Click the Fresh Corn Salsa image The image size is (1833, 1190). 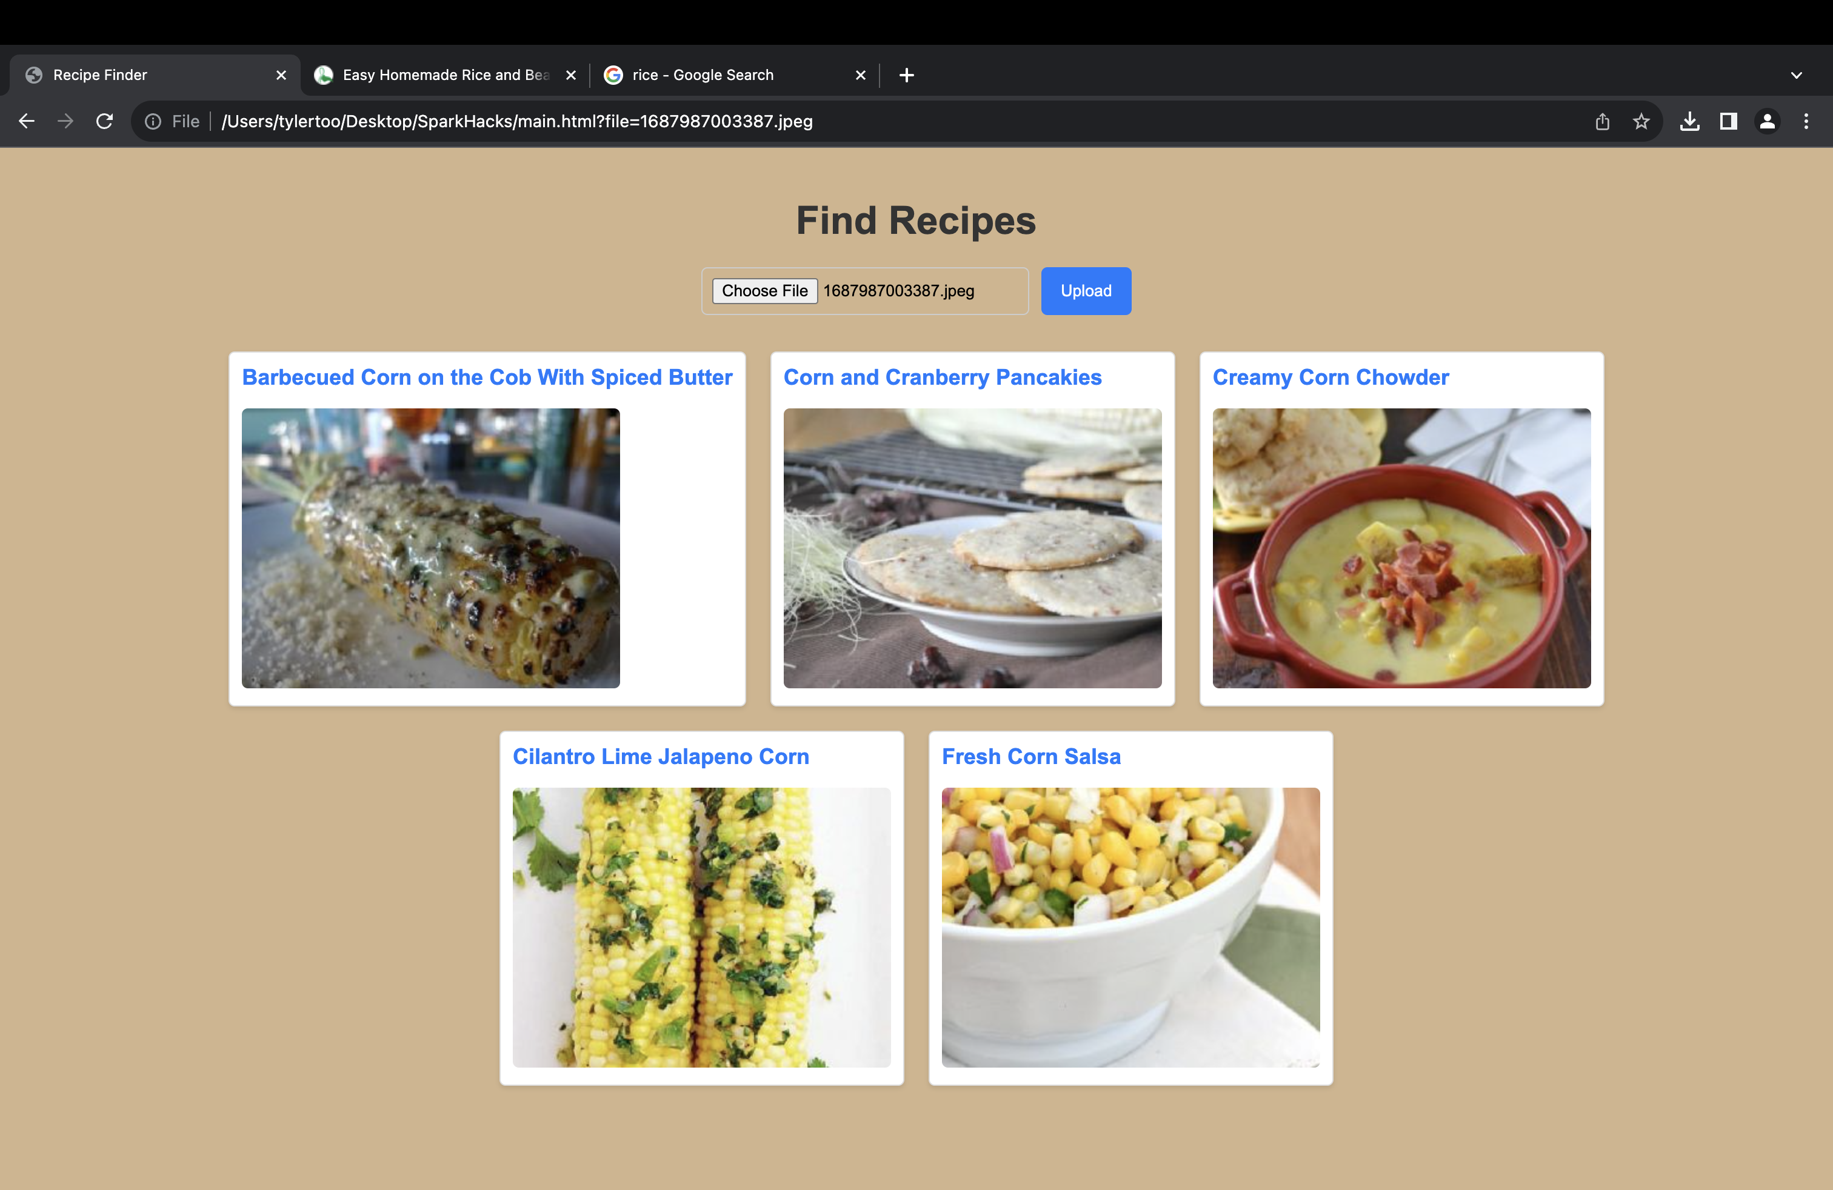pyautogui.click(x=1130, y=927)
